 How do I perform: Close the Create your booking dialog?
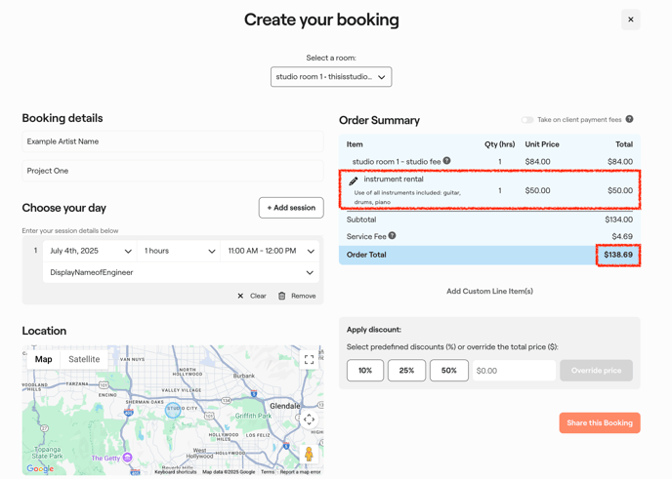631,20
